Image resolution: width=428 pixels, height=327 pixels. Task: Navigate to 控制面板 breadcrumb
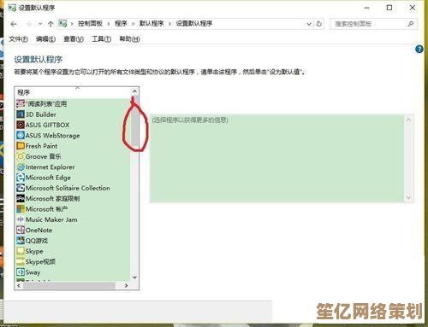tap(90, 24)
